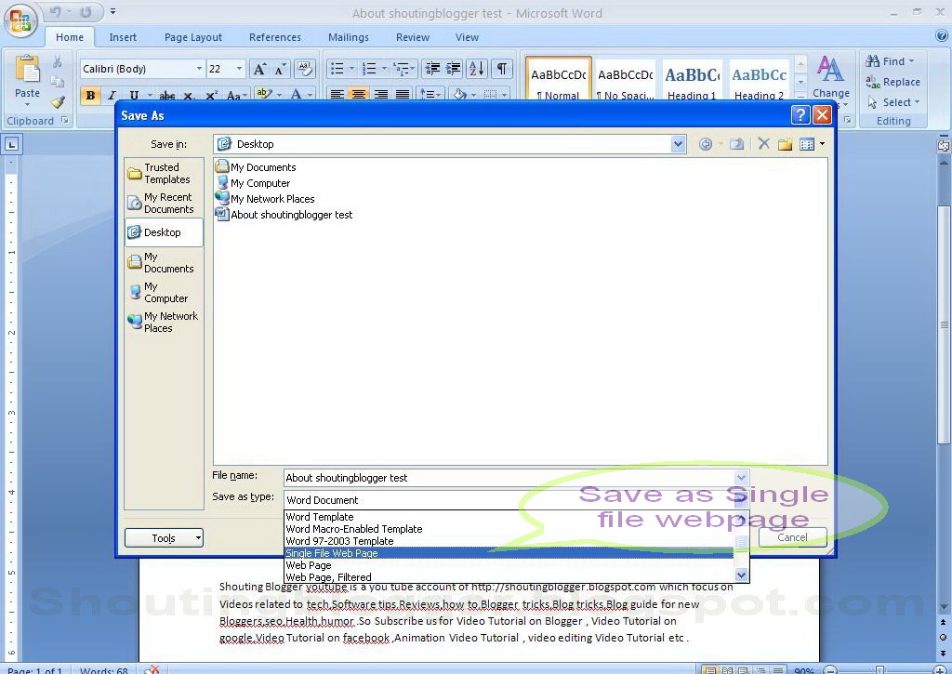952x674 pixels.
Task: Toggle Center alignment
Action: (359, 94)
